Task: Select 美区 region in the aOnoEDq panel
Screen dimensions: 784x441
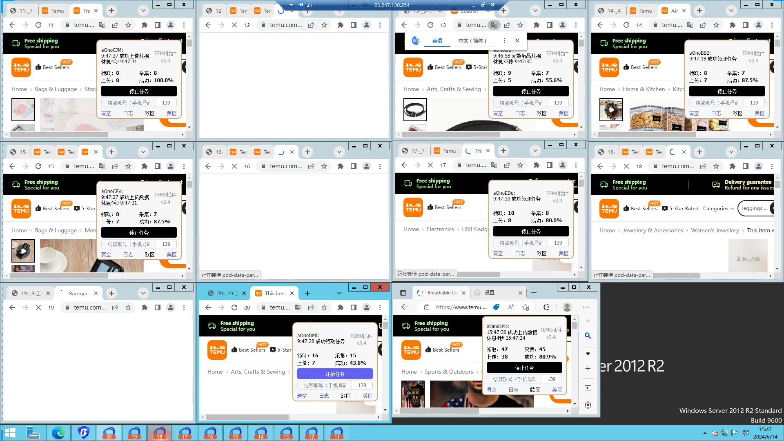Action: coord(563,254)
